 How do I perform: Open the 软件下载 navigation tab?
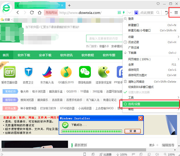(x=24, y=55)
